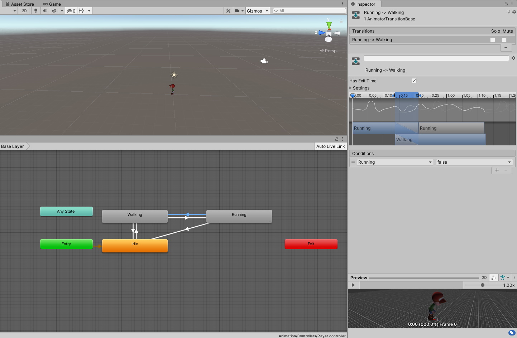Click the Scene view tools wrench icon
517x338 pixels.
pos(228,11)
